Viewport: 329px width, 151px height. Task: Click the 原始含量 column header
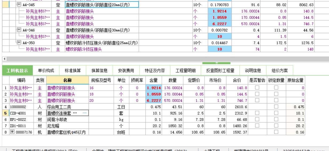(x=295, y=80)
